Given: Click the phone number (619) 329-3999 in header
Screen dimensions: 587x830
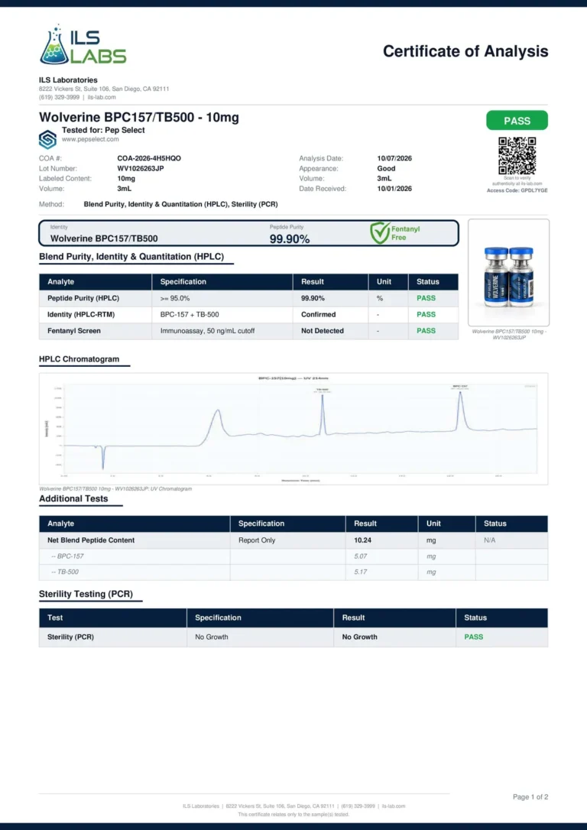Looking at the screenshot, I should click(x=59, y=97).
